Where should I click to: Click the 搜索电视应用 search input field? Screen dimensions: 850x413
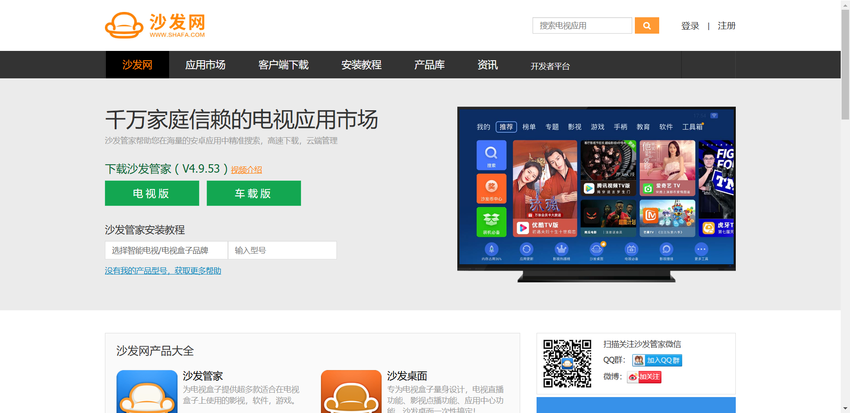pyautogui.click(x=582, y=25)
